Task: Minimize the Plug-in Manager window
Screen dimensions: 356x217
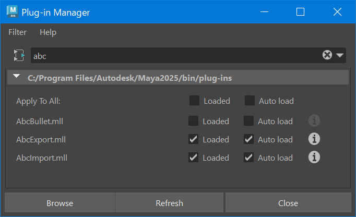Action: click(x=264, y=12)
